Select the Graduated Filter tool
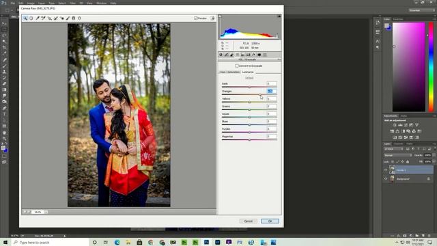This screenshot has width=437, height=246. (x=74, y=18)
